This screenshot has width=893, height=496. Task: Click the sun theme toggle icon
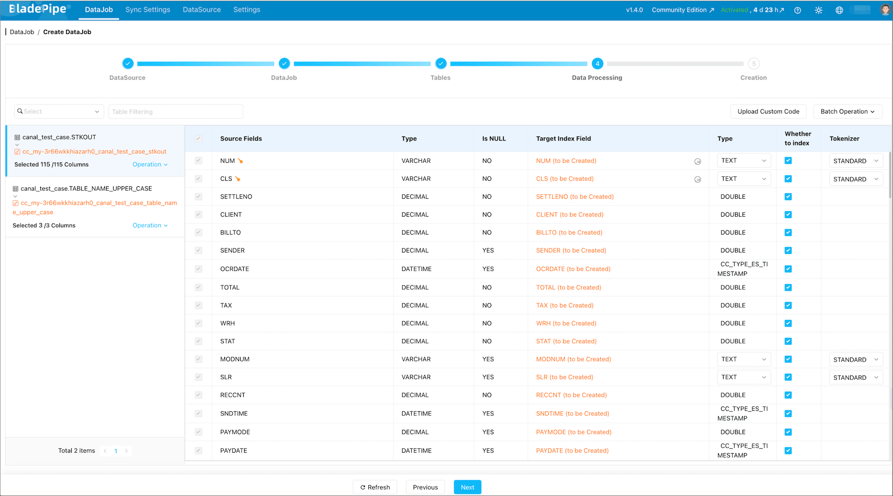(818, 10)
